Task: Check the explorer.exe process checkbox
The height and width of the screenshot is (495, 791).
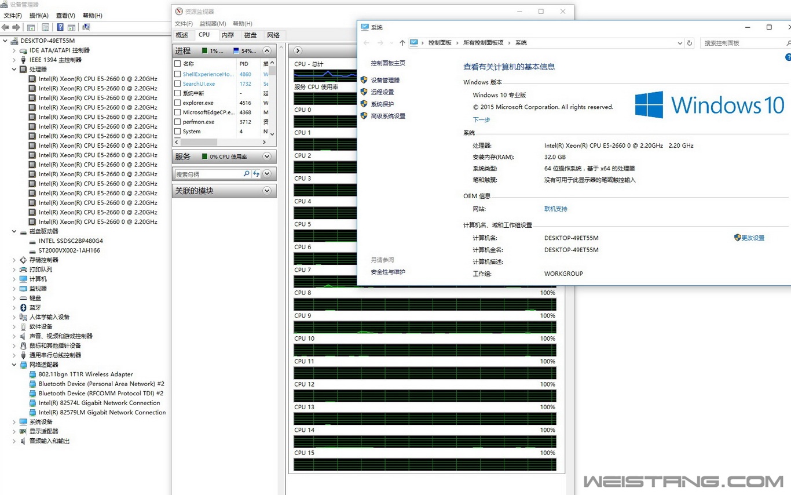Action: click(x=178, y=103)
